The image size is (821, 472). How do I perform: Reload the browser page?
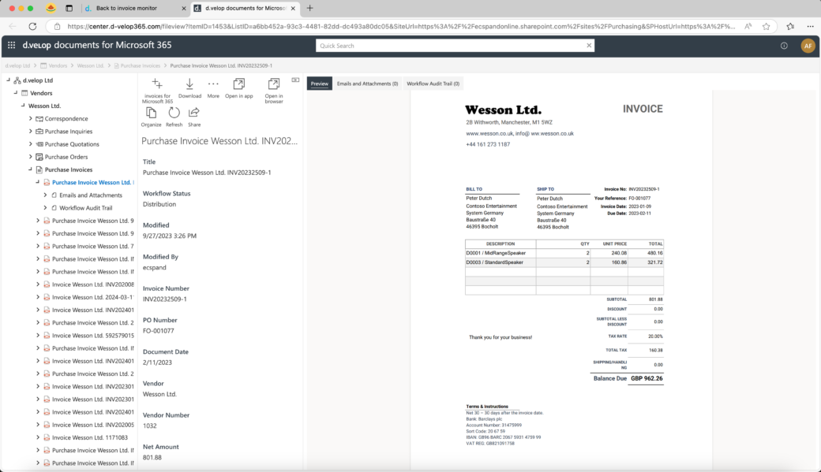pyautogui.click(x=32, y=26)
